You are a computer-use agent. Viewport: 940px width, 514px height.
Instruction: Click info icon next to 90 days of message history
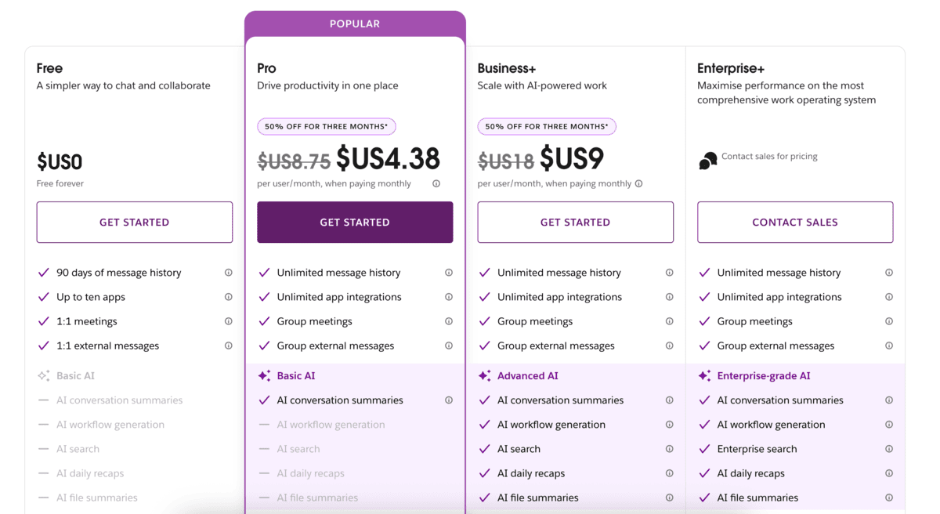click(229, 273)
